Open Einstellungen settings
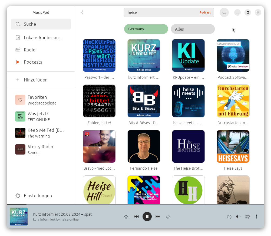271x236 pixels. pos(41,196)
